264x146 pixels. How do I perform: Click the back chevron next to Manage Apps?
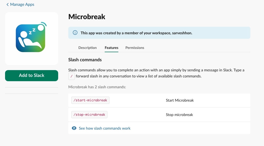click(7, 4)
